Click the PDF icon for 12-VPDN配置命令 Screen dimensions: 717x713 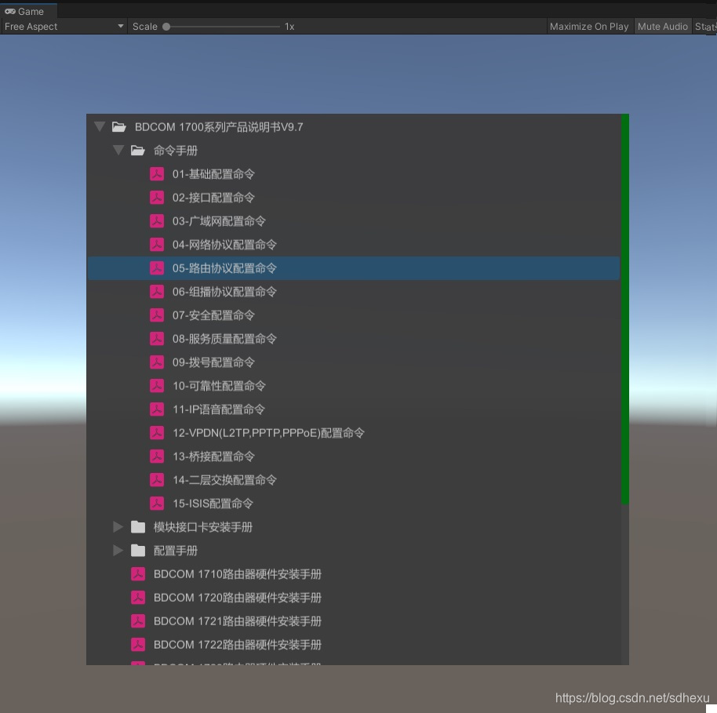tap(157, 433)
